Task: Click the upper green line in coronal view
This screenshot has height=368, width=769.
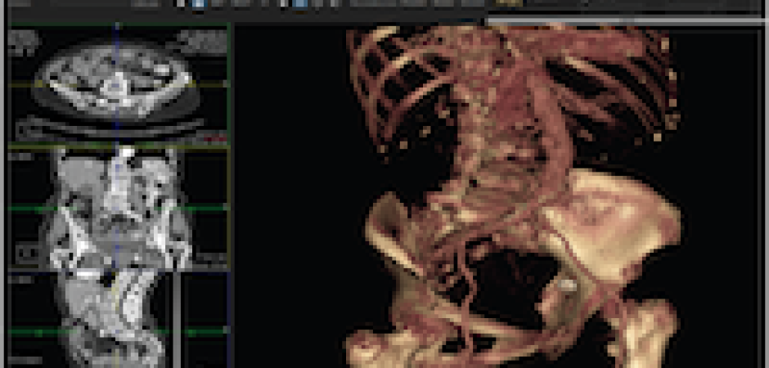Action: [33, 209]
